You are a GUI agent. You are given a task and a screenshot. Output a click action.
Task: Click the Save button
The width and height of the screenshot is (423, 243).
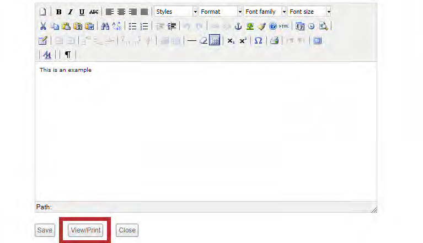coord(45,230)
